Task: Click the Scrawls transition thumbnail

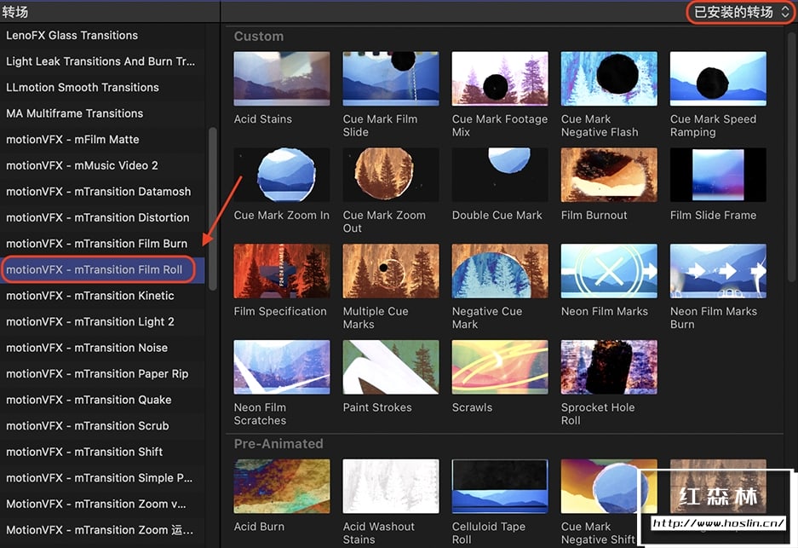Action: pos(500,367)
